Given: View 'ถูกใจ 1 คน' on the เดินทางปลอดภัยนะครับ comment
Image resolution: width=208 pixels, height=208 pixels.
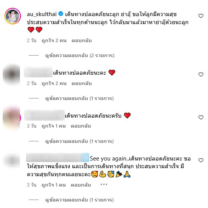Looking at the screenshot, I should click(x=54, y=126).
